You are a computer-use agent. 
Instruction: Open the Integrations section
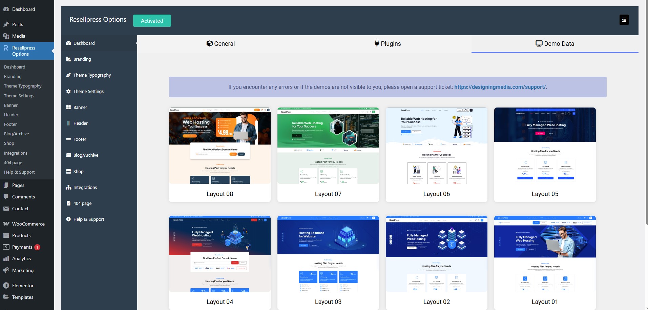(x=69, y=187)
